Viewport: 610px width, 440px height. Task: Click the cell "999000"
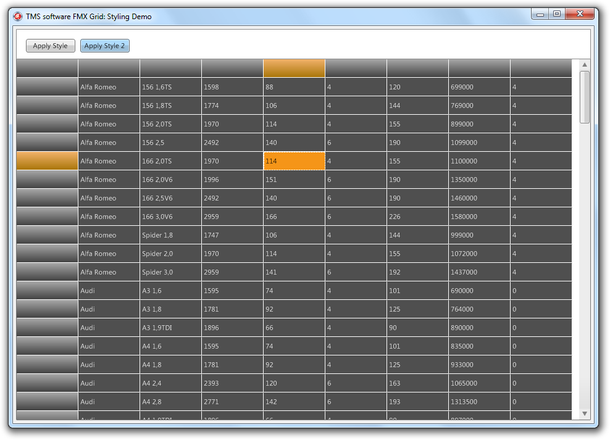pos(479,235)
